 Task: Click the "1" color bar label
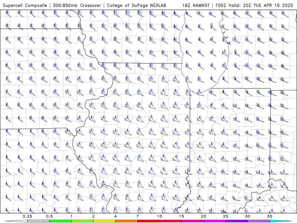pyautogui.click(x=71, y=216)
